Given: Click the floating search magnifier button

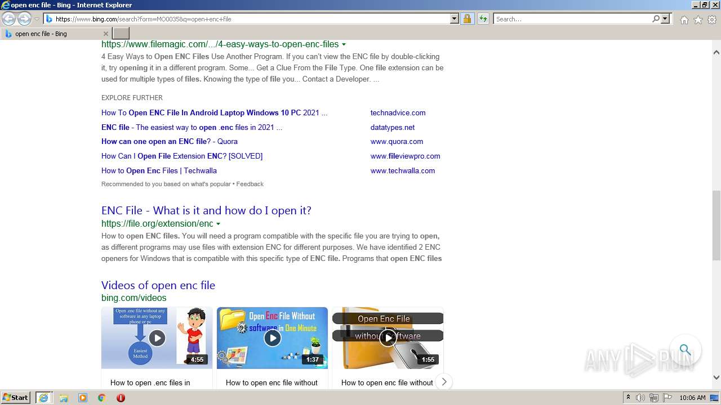Looking at the screenshot, I should (685, 350).
